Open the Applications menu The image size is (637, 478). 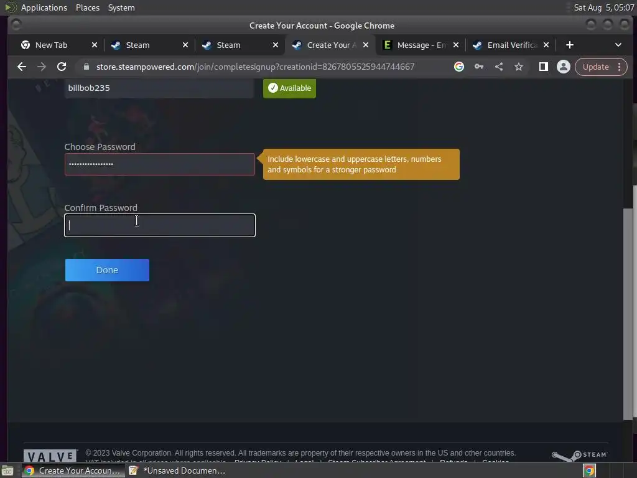pyautogui.click(x=44, y=7)
